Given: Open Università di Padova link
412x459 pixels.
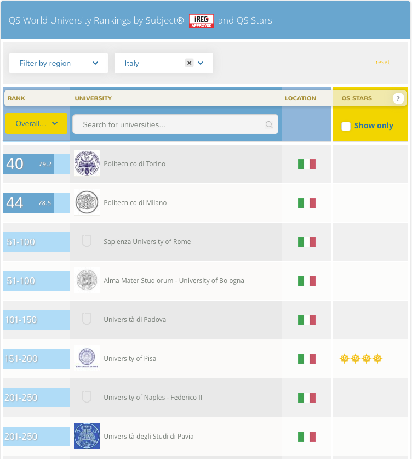Looking at the screenshot, I should pyautogui.click(x=135, y=319).
